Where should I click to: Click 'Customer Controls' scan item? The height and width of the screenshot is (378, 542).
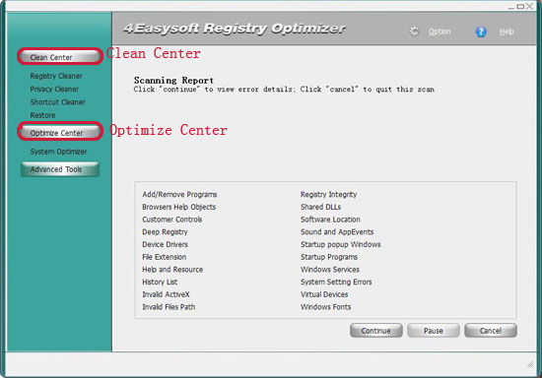tap(172, 220)
